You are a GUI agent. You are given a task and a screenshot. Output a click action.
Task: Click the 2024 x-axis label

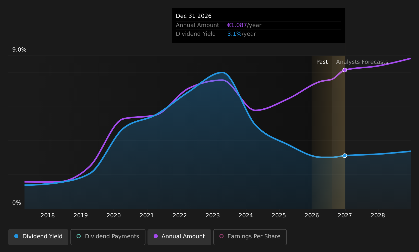(x=246, y=216)
